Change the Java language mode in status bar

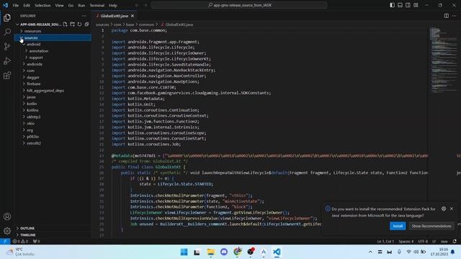click(444, 242)
